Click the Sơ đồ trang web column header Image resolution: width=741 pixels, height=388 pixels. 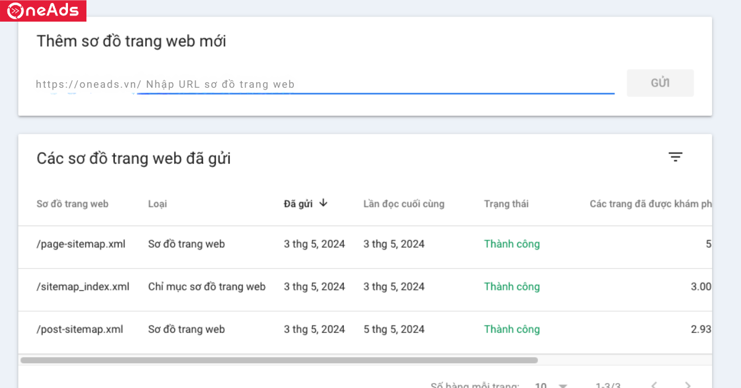[x=72, y=204]
